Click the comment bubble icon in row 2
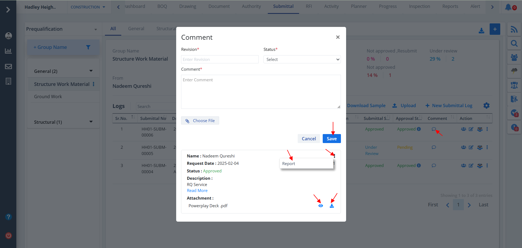 434,147
